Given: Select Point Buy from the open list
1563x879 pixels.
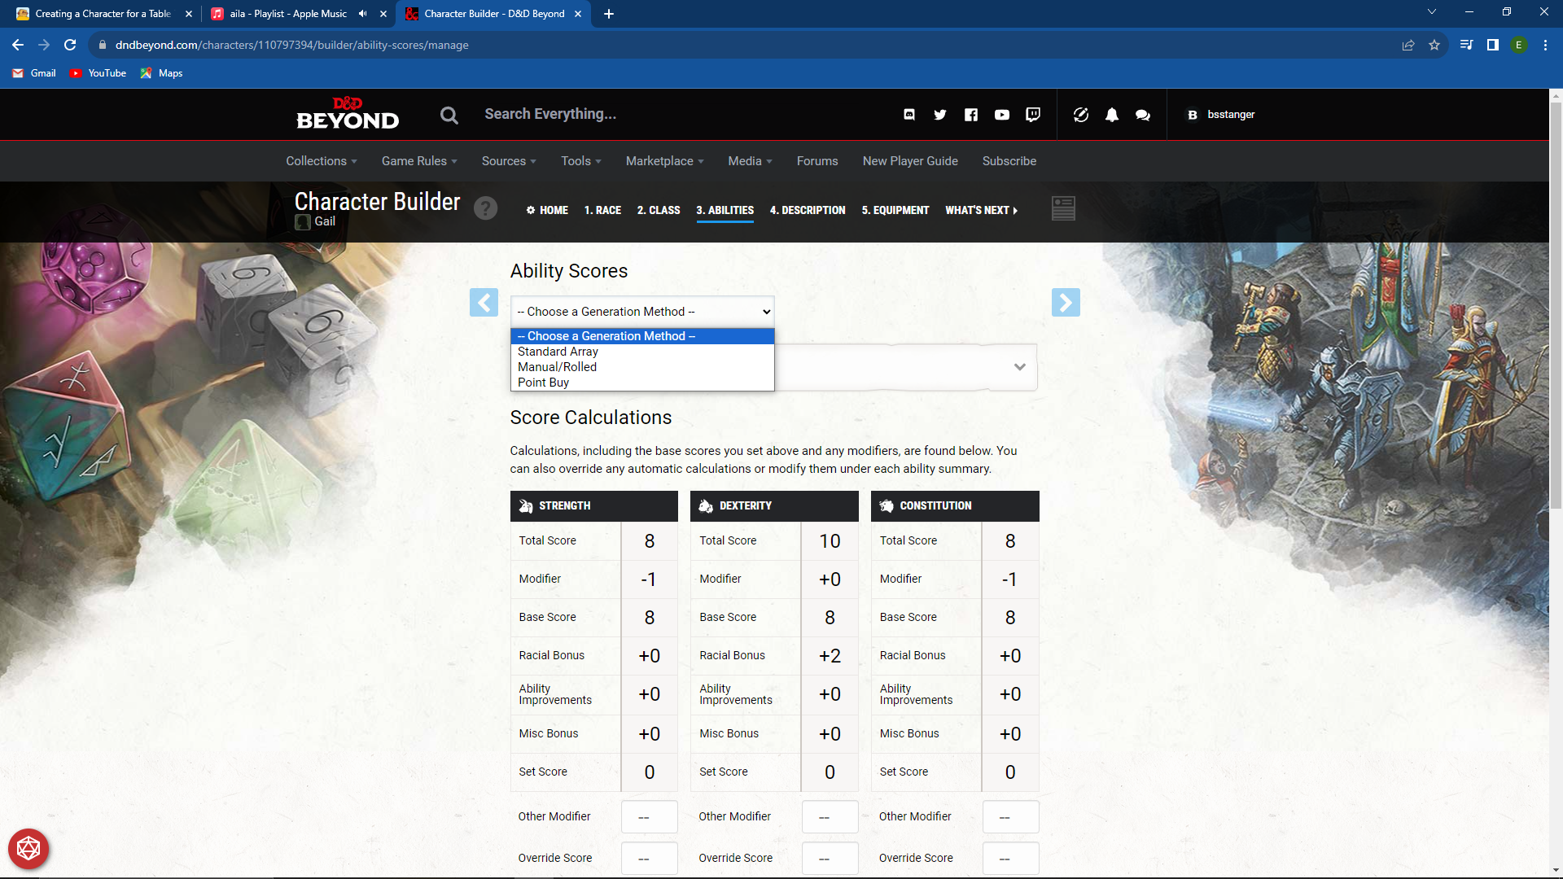Looking at the screenshot, I should click(543, 382).
